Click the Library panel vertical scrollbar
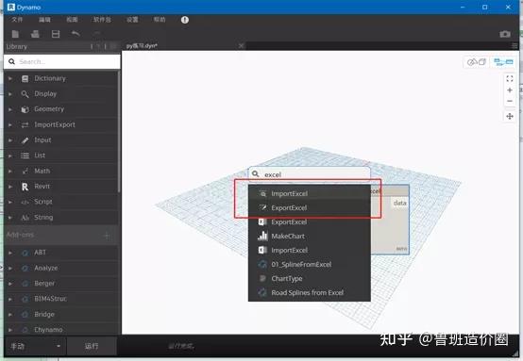The width and height of the screenshot is (523, 361). pyautogui.click(x=119, y=132)
